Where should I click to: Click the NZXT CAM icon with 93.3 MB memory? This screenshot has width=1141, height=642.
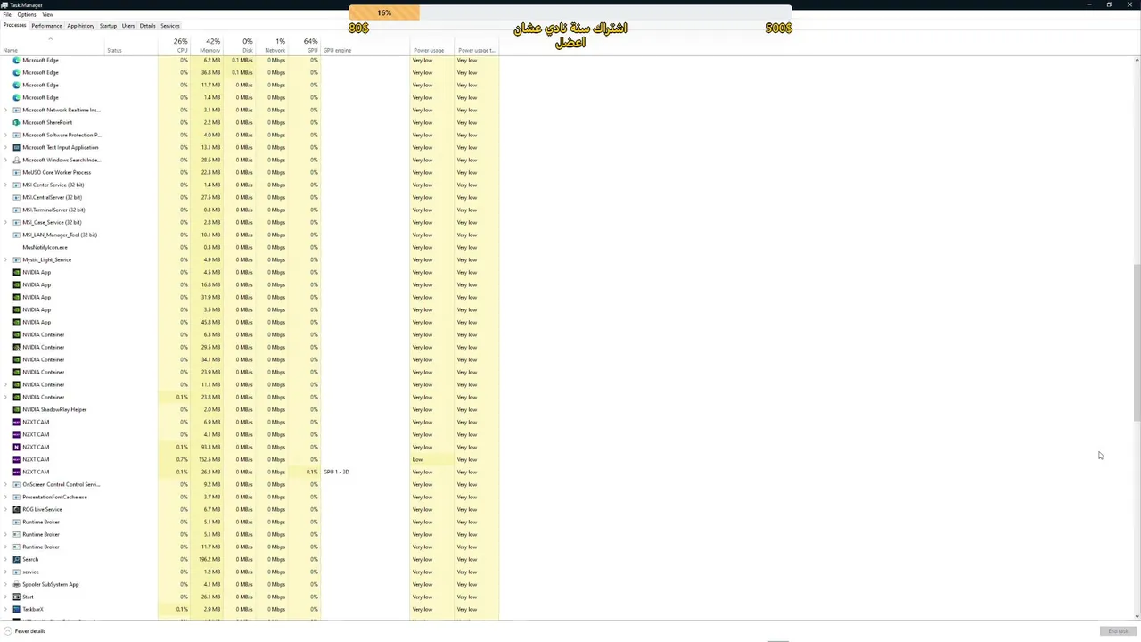[x=16, y=447]
